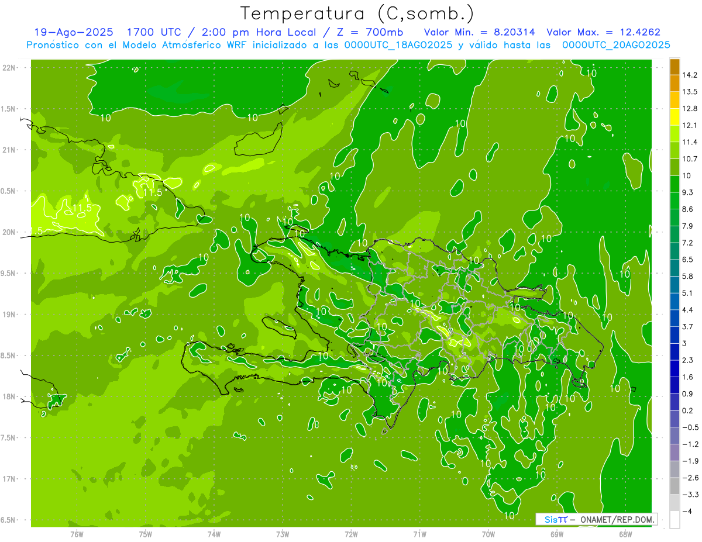
Task: Click the '76W' longitude label
Action: 77,534
